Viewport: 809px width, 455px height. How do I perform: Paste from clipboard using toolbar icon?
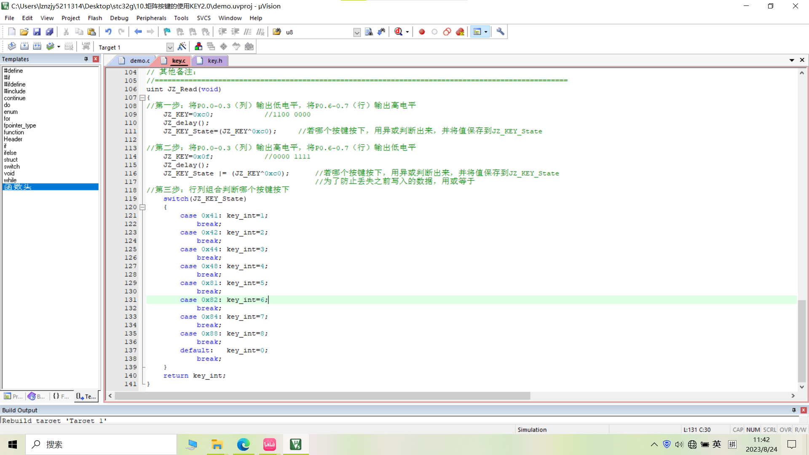[91, 32]
